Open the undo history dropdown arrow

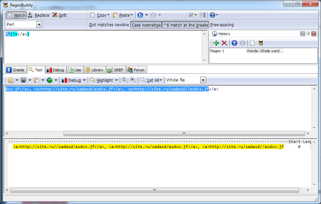click(146, 15)
